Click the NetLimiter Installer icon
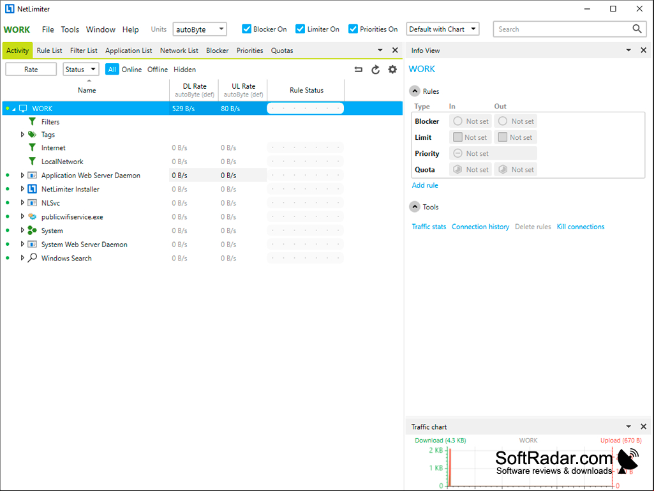 click(32, 189)
